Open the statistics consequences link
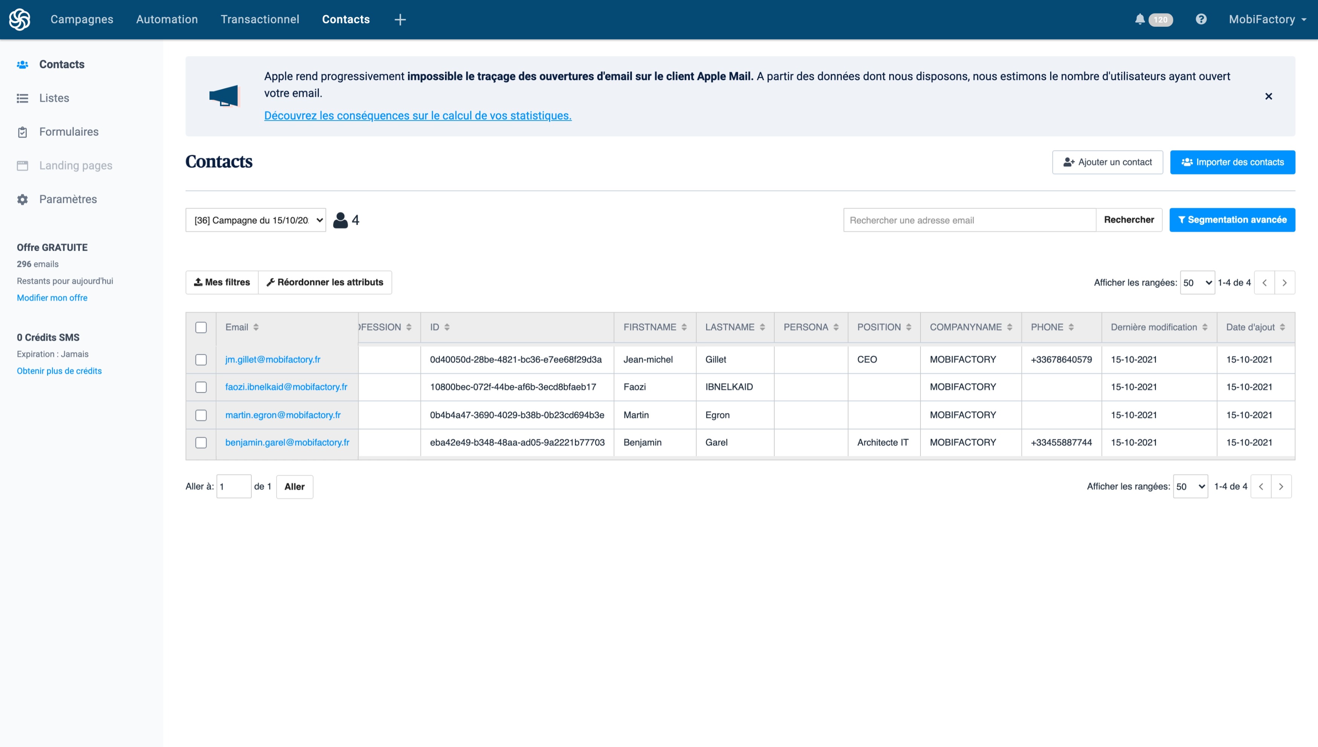Viewport: 1318px width, 747px height. 417,116
